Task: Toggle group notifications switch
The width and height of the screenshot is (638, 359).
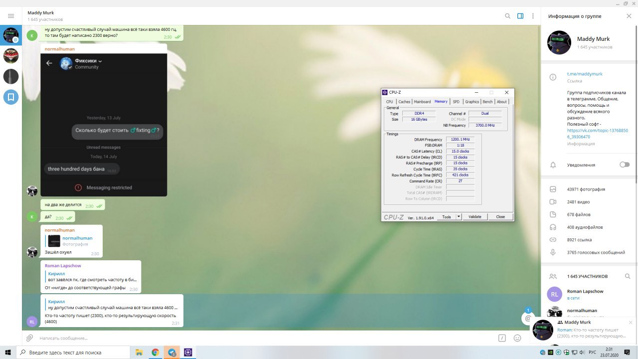Action: (625, 165)
